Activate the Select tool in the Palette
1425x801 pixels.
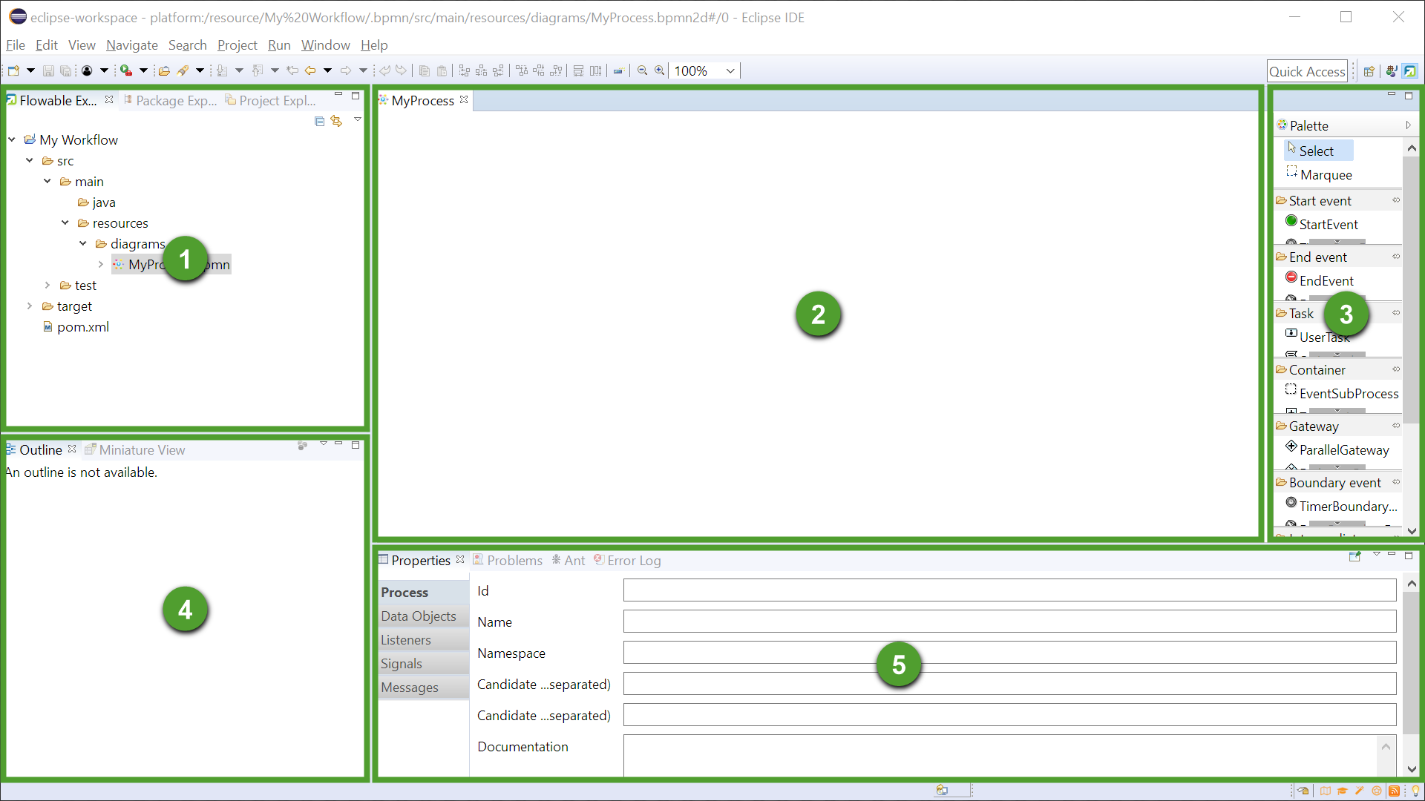1316,151
